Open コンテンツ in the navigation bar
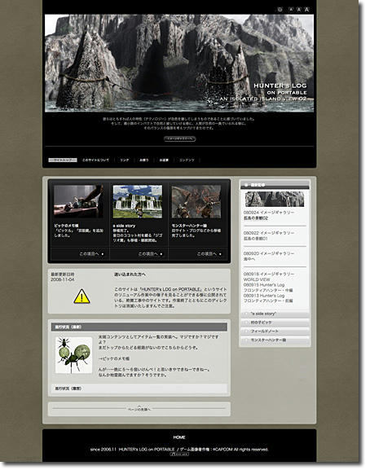The image size is (383, 470). pyautogui.click(x=187, y=160)
